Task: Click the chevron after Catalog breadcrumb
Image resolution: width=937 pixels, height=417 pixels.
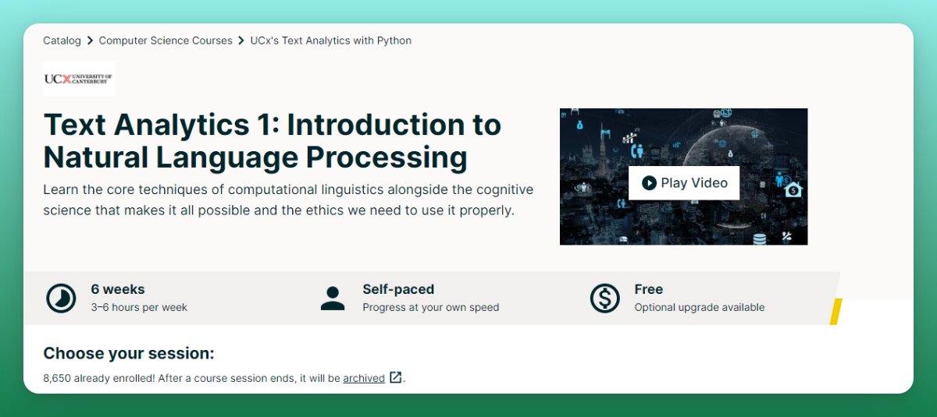Action: coord(90,41)
